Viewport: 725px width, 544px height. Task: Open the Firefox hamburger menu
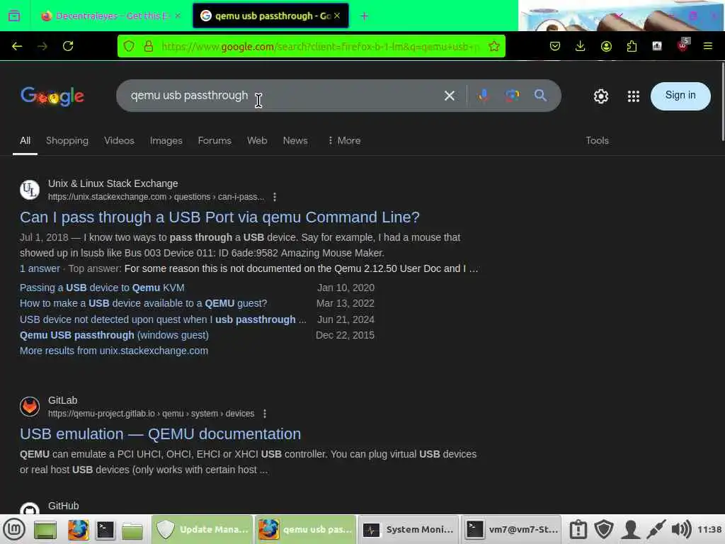pos(707,46)
